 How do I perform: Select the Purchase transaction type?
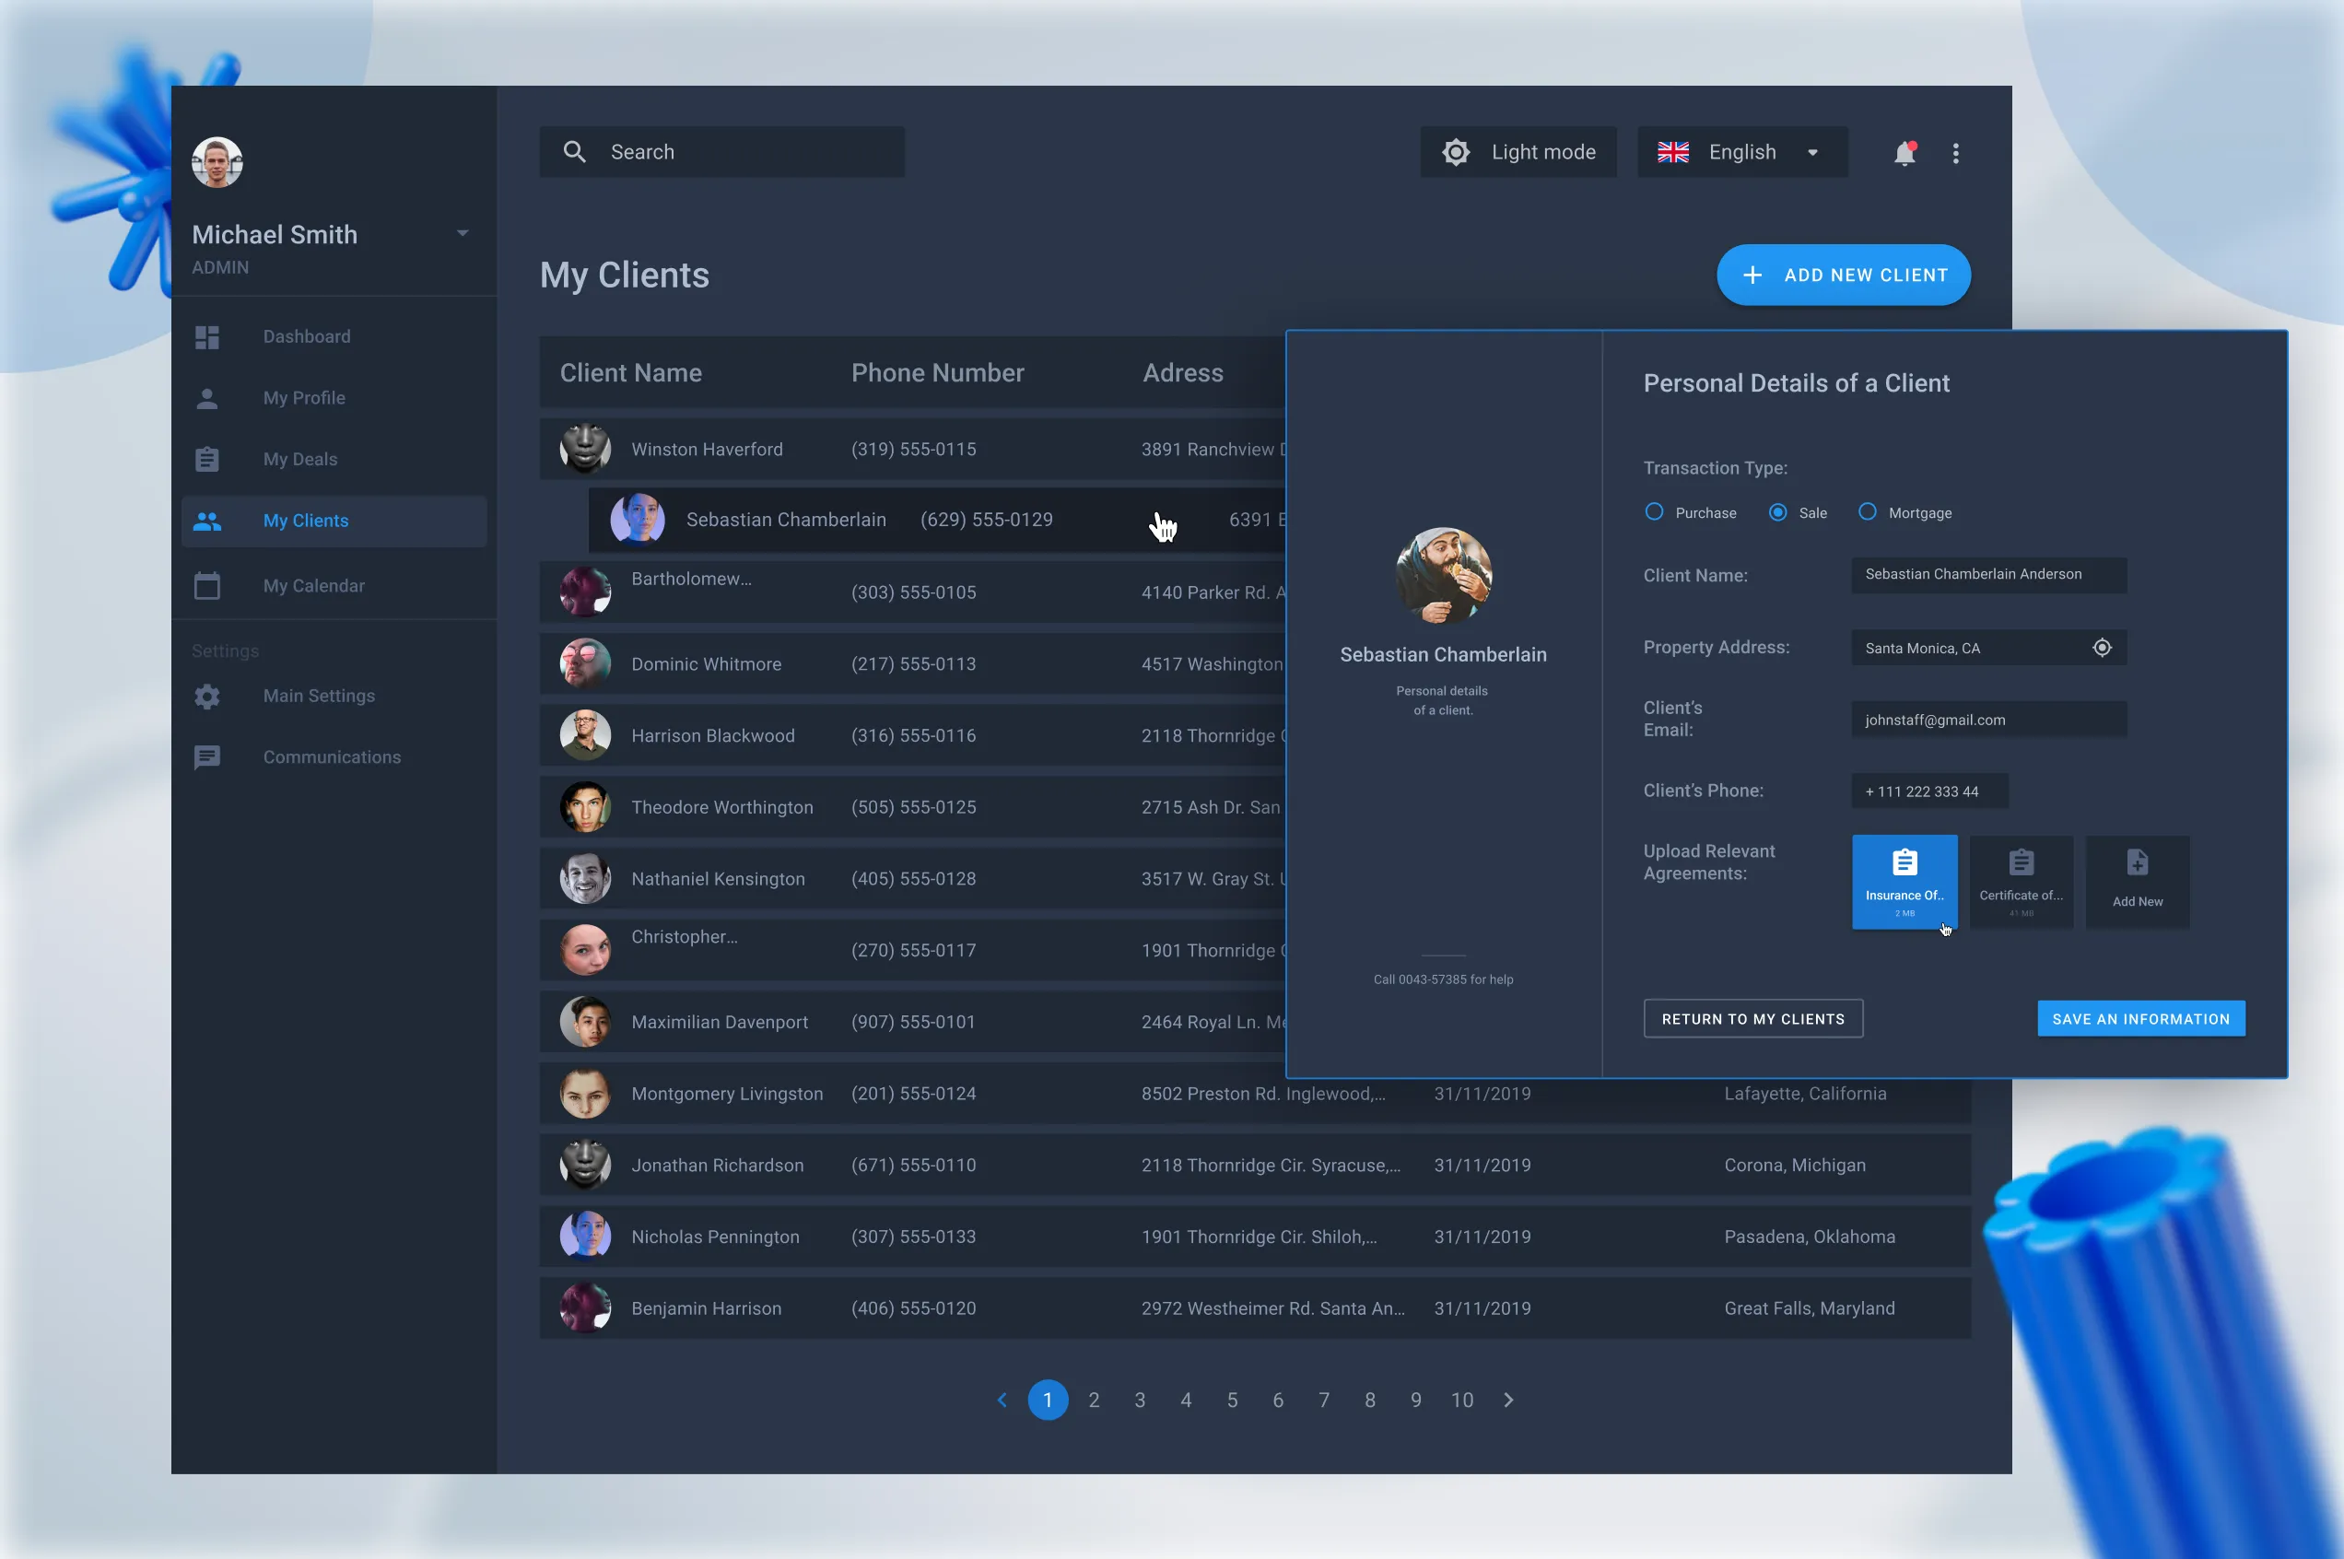1654,512
